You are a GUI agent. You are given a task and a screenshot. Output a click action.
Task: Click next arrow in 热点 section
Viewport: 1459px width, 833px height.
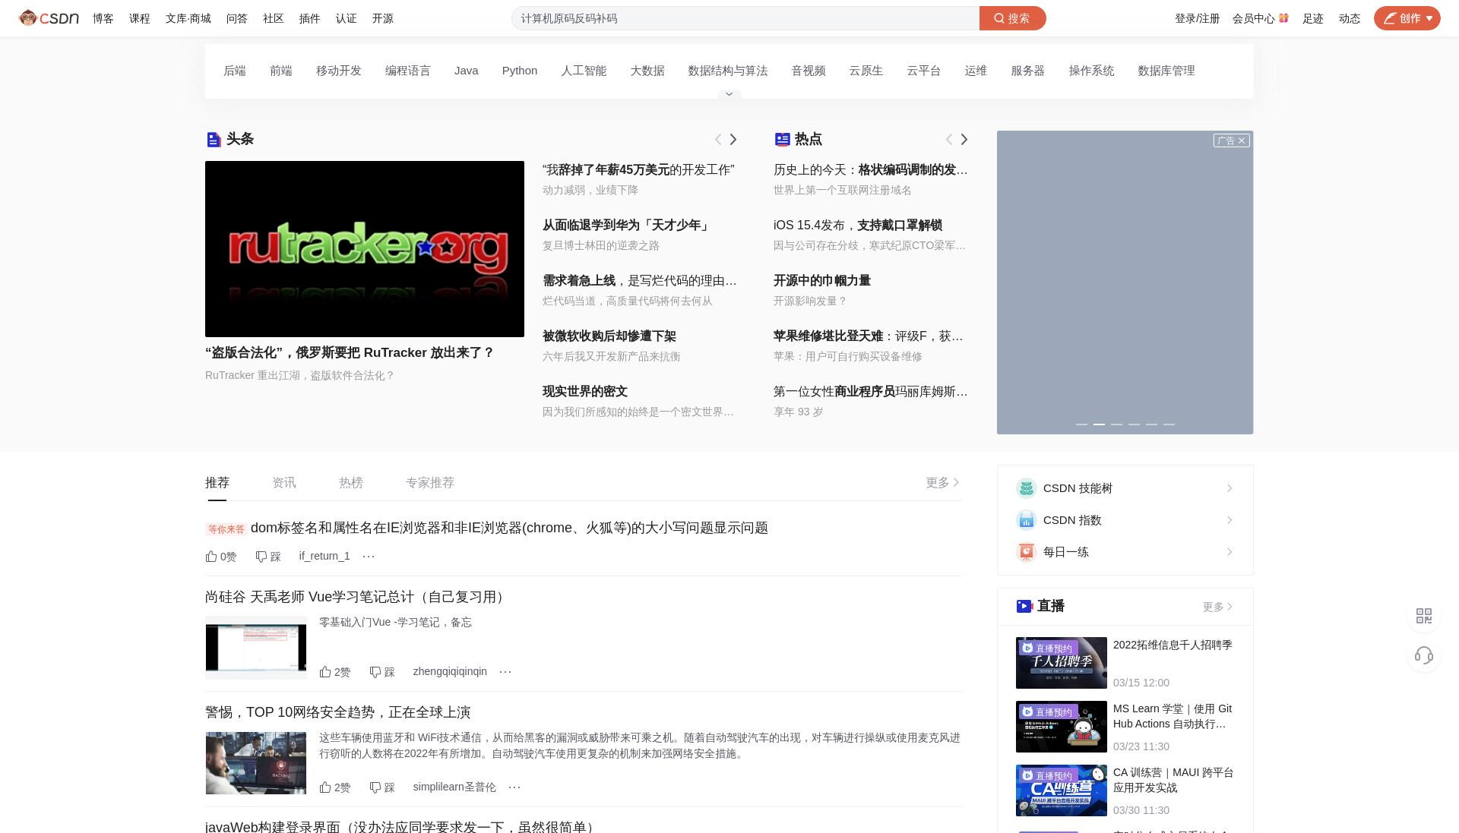pyautogui.click(x=964, y=139)
